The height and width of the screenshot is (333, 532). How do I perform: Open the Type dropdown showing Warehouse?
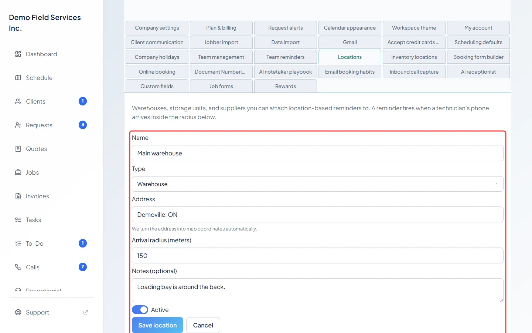[x=318, y=184]
